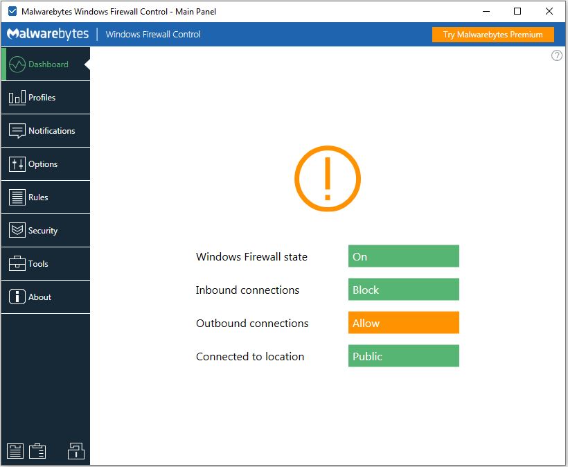Click the app icon in title bar

[x=12, y=11]
